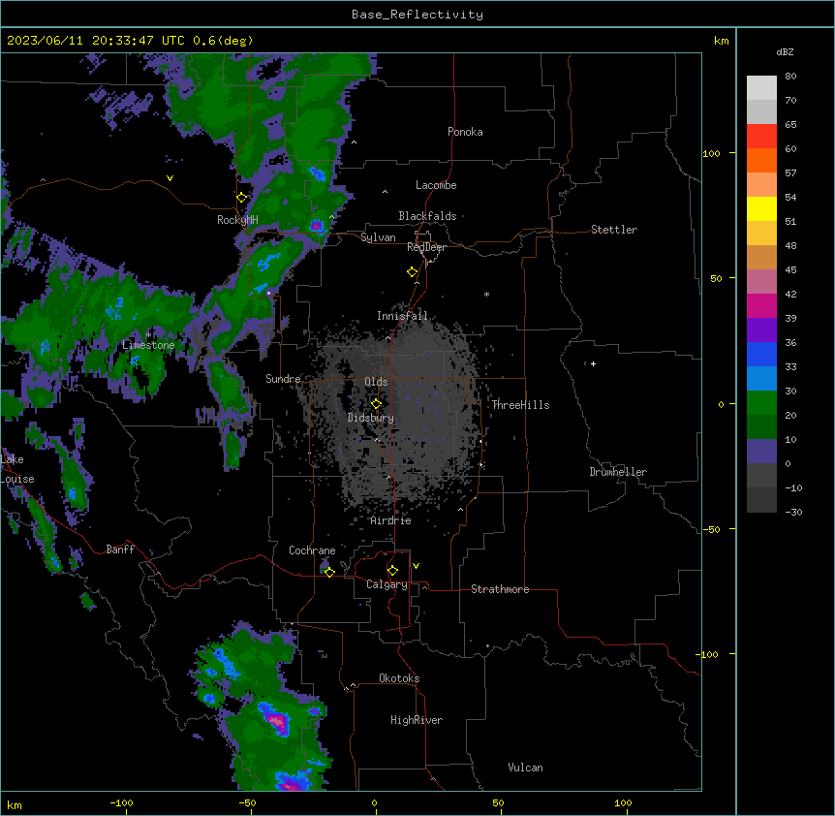
Task: Click the Blackfalds city label
Action: [x=427, y=216]
